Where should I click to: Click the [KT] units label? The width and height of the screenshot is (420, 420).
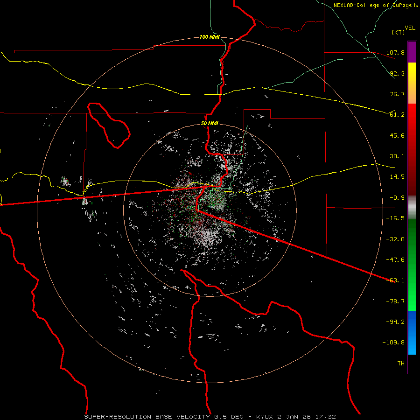point(399,32)
